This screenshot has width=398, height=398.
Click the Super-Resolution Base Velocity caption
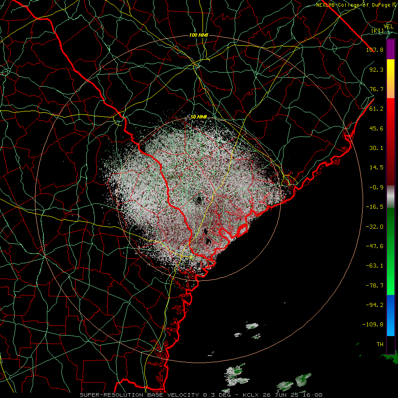pos(201,395)
